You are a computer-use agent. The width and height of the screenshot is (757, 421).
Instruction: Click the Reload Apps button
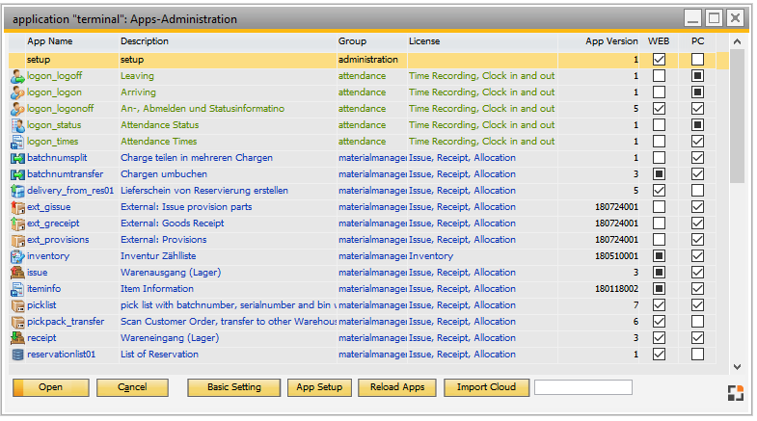397,387
